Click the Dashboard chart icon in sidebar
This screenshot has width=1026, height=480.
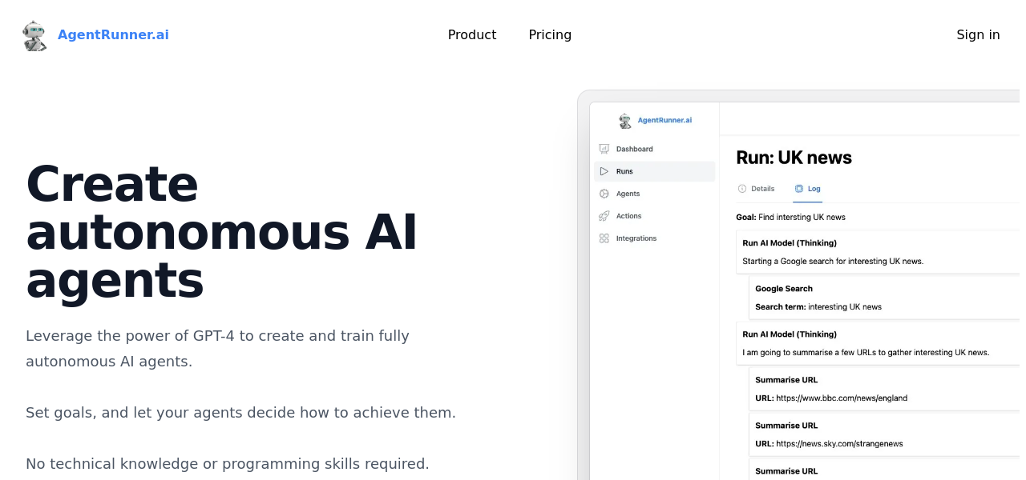(604, 149)
